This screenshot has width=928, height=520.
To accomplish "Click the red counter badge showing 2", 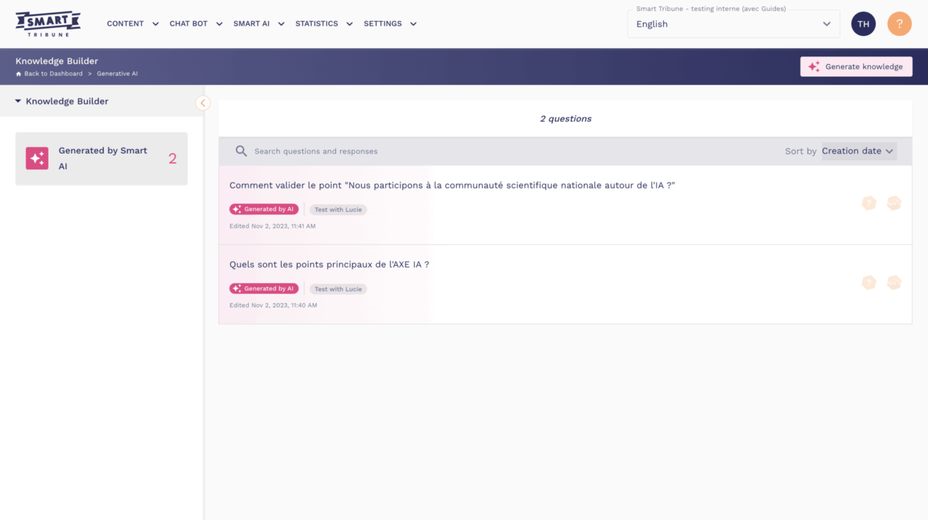I will coord(172,158).
